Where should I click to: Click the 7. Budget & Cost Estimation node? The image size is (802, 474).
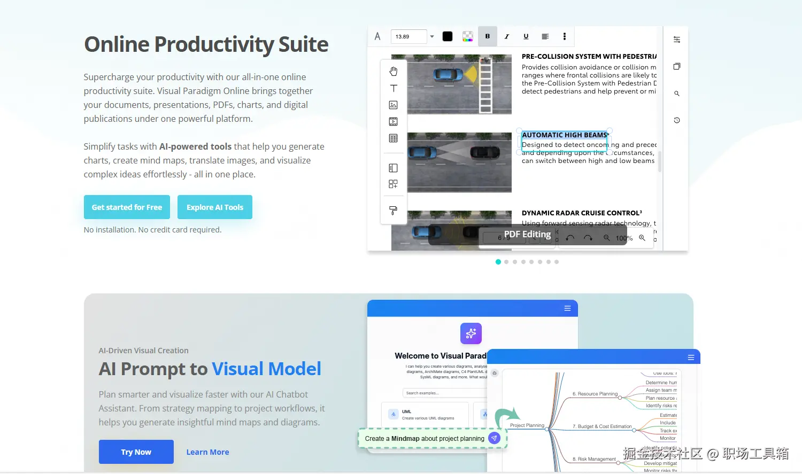[602, 426]
